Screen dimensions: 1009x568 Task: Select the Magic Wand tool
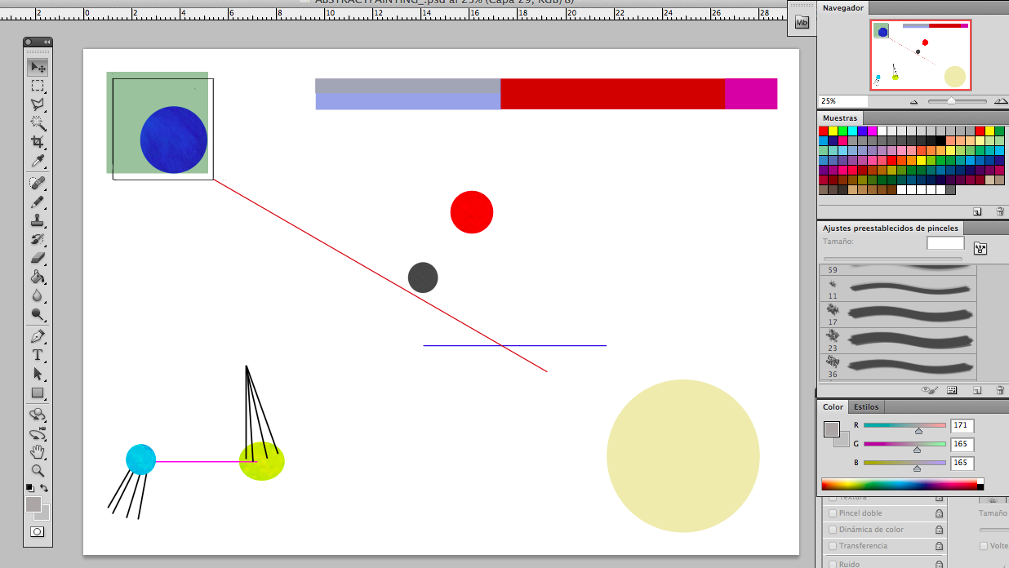(x=38, y=123)
